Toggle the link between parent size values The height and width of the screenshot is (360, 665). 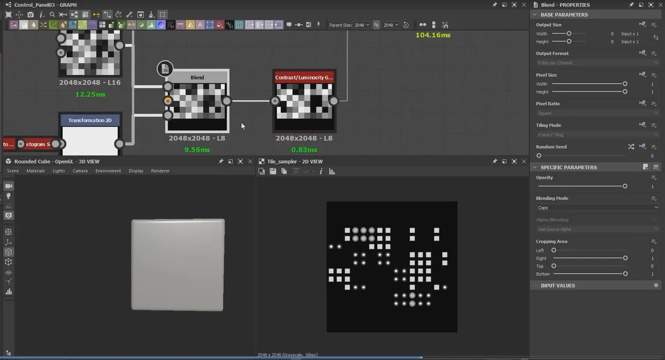click(376, 25)
